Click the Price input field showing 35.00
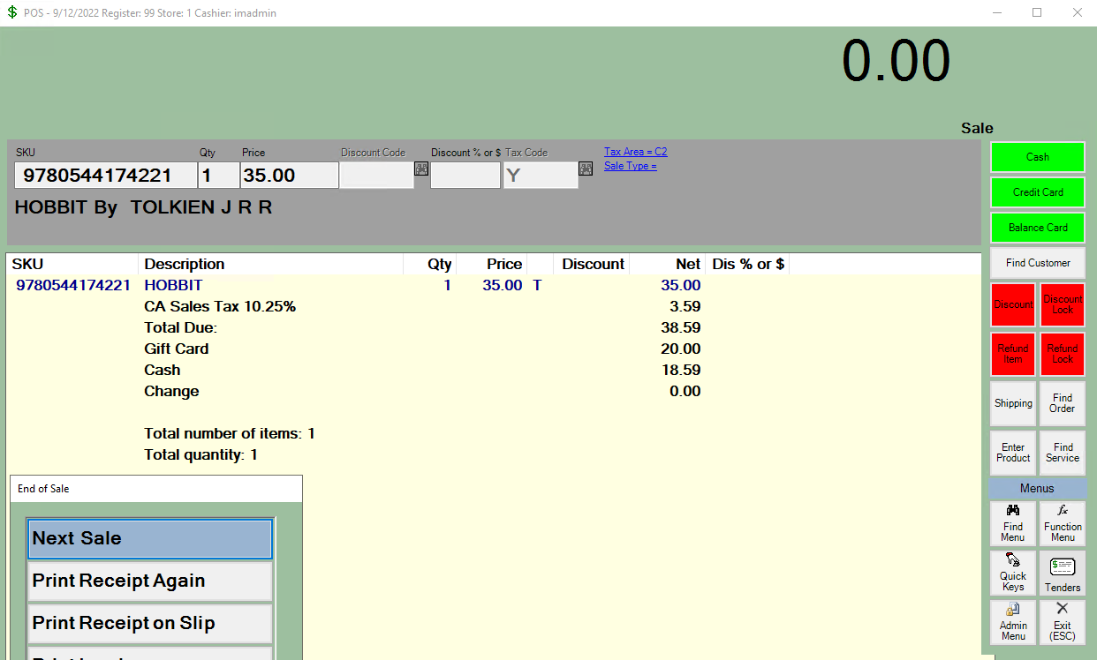Viewport: 1097px width, 660px height. (x=290, y=176)
